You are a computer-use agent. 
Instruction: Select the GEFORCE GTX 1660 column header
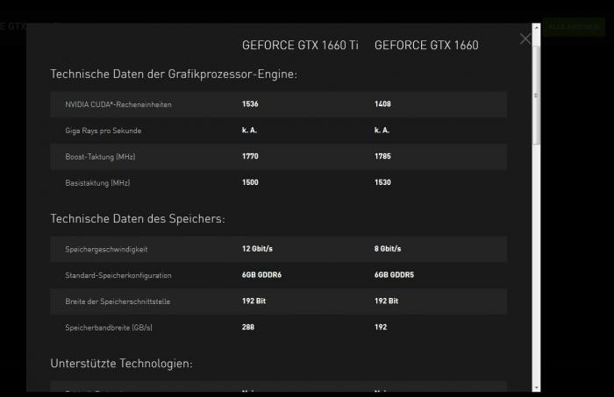426,46
